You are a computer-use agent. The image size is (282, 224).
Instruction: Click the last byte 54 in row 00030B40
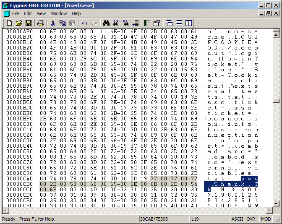click(194, 59)
